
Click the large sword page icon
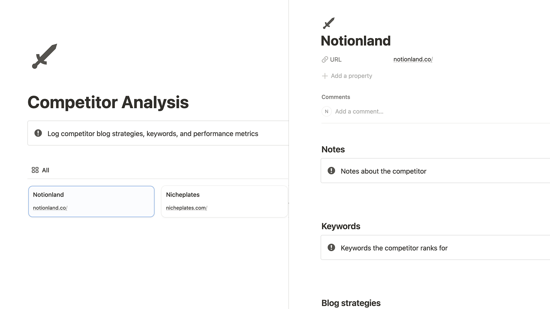[x=45, y=56]
